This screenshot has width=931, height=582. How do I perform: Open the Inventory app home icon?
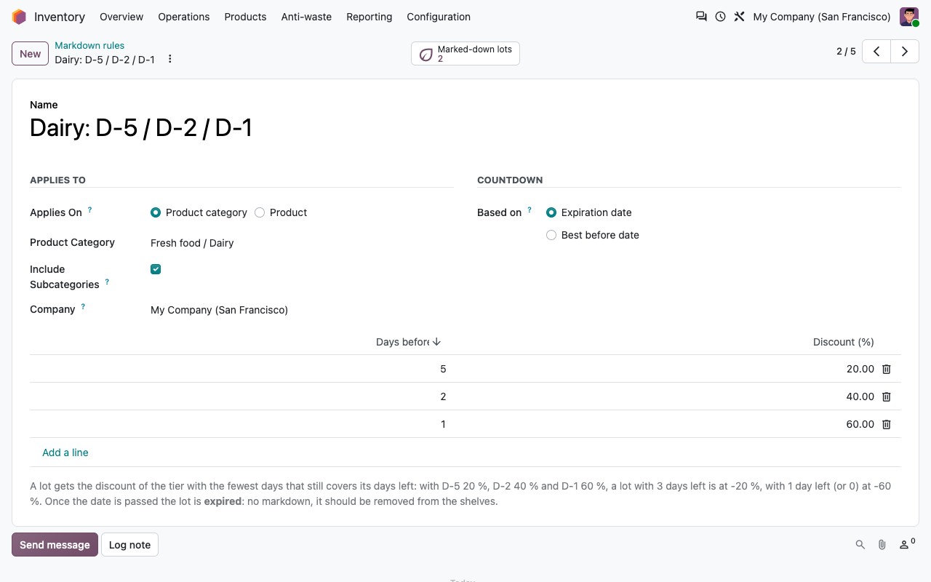coord(19,17)
